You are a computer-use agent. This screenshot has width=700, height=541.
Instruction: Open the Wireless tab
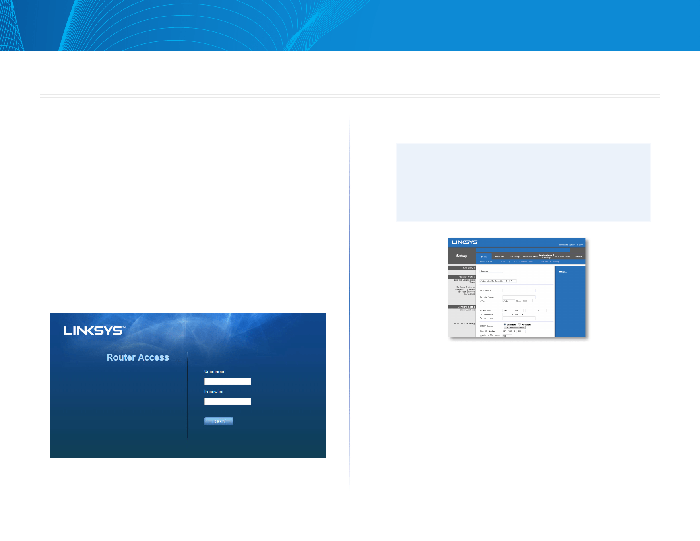[x=499, y=256]
